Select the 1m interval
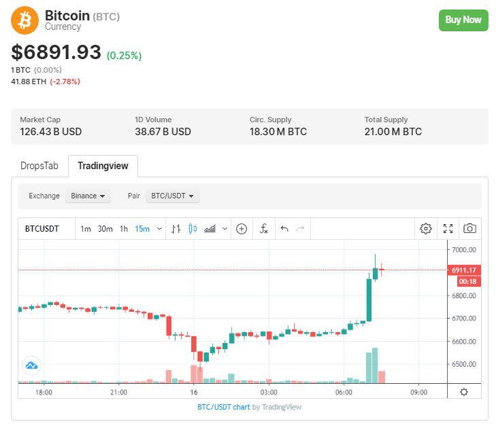496x430 pixels. 86,228
